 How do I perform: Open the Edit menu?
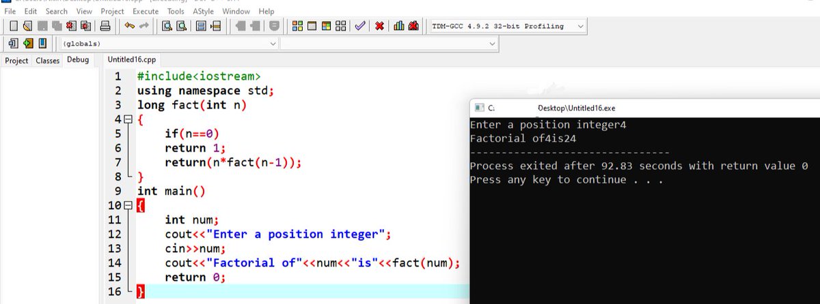[x=31, y=11]
